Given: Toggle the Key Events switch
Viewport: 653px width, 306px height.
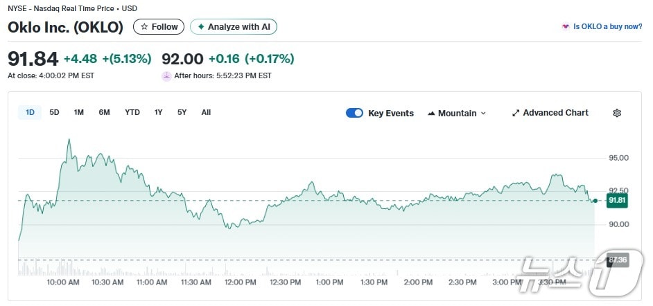Looking at the screenshot, I should click(x=354, y=113).
